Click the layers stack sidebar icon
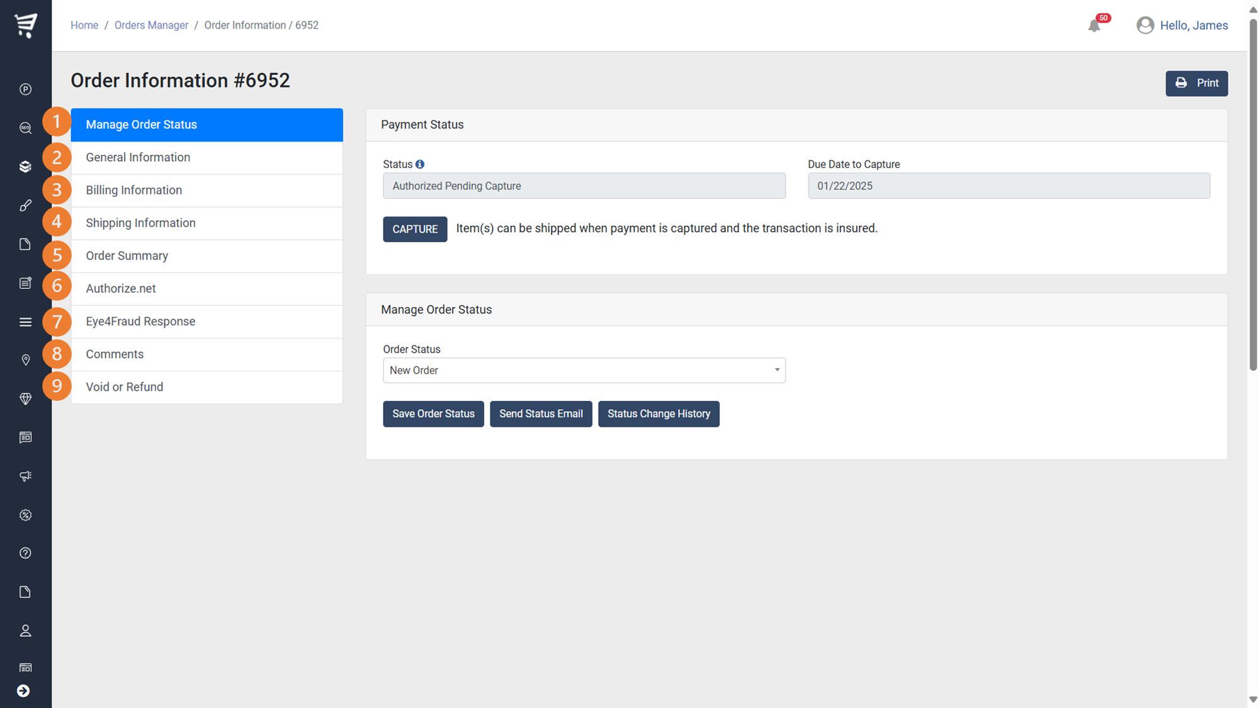Image resolution: width=1259 pixels, height=708 pixels. (25, 167)
